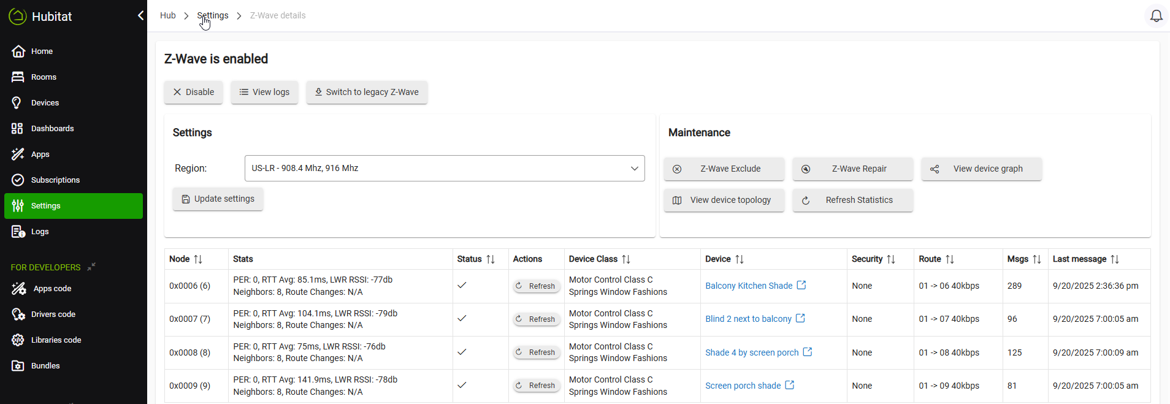Open external link icon next to Screen porch shade

pos(790,385)
